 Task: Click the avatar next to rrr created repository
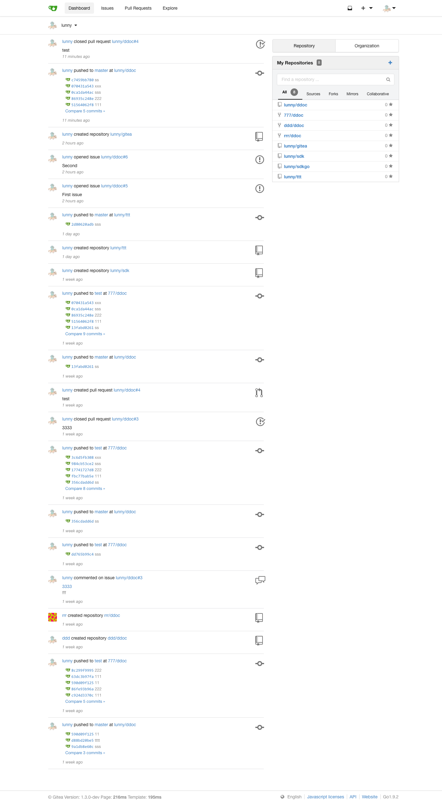53,617
